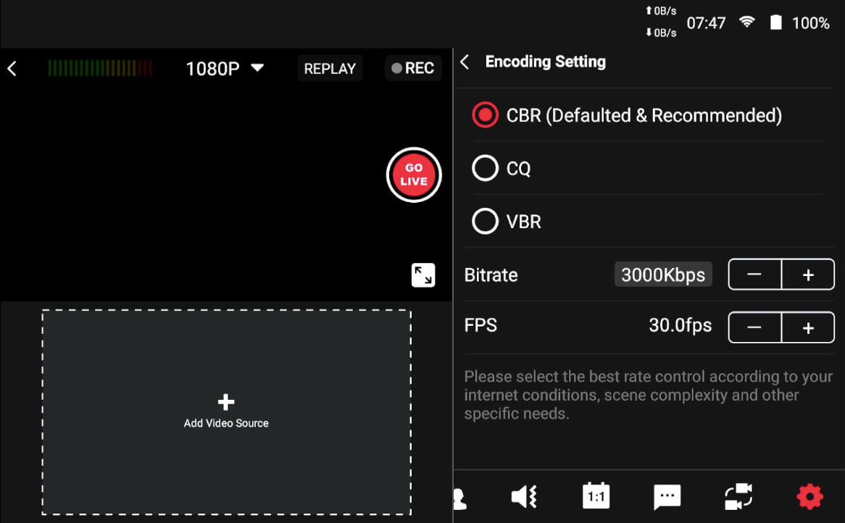Image resolution: width=845 pixels, height=523 pixels.
Task: Click the 1:1 aspect ratio icon
Action: coord(595,497)
